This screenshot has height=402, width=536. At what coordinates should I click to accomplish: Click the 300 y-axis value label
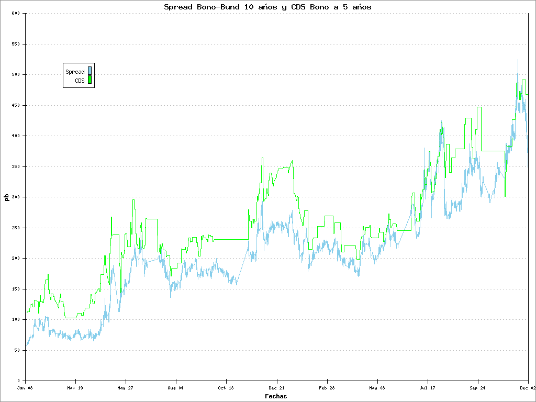click(15, 197)
